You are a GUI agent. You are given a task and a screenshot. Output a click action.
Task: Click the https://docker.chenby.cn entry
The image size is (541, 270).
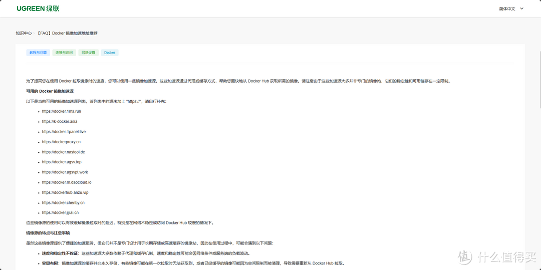63,202
